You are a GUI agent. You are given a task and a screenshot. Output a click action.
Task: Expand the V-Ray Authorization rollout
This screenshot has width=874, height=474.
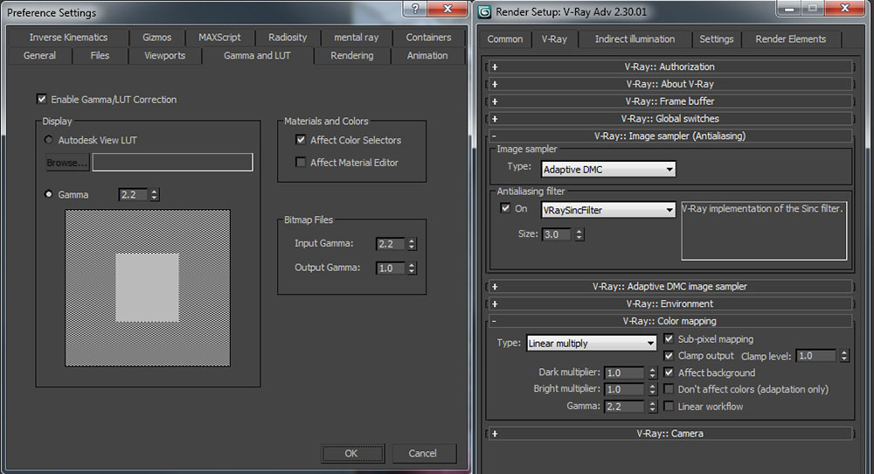click(669, 66)
